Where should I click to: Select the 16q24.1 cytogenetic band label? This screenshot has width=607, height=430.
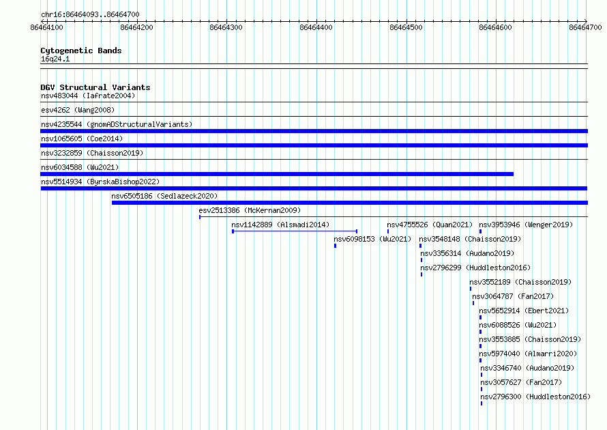point(55,59)
